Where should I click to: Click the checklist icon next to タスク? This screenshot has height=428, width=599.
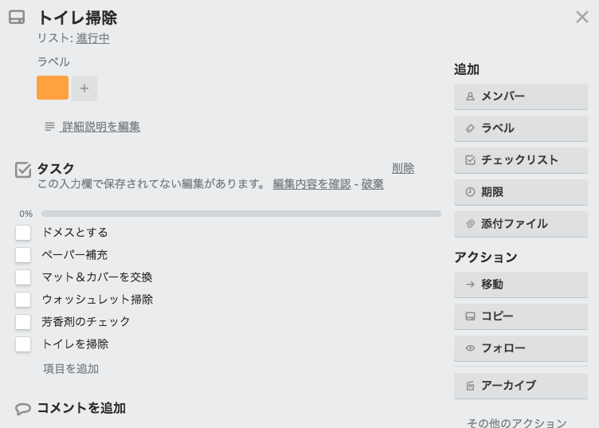click(23, 169)
